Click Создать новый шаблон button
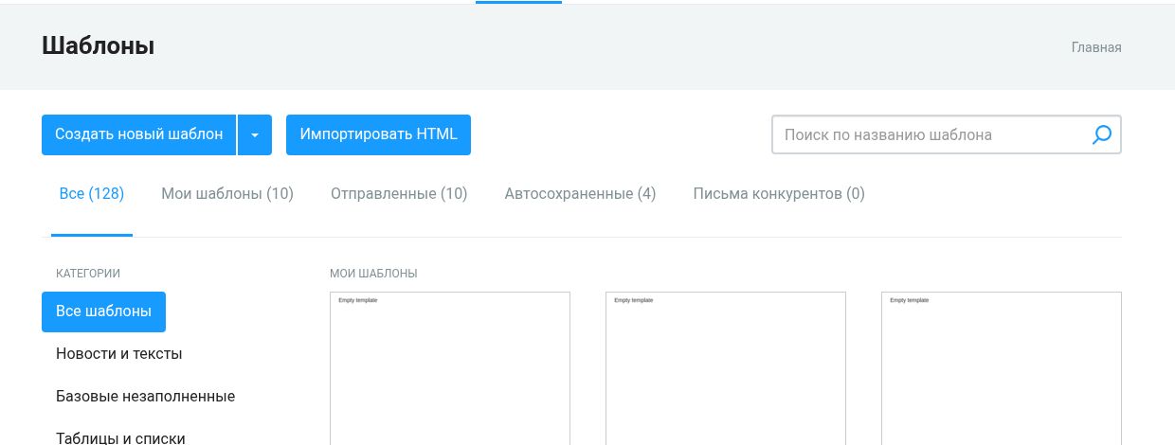This screenshot has width=1175, height=445. pyautogui.click(x=139, y=135)
